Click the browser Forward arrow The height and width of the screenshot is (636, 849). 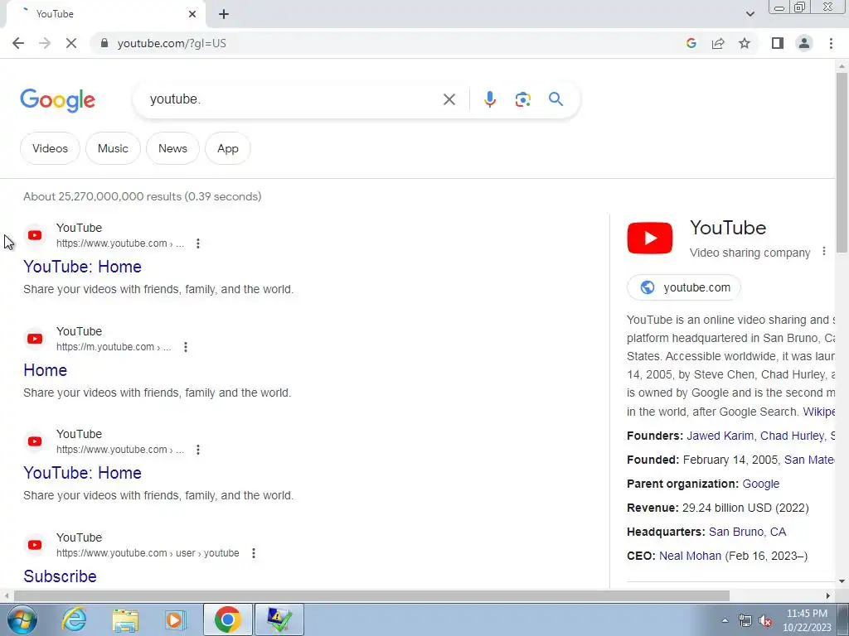tap(45, 43)
